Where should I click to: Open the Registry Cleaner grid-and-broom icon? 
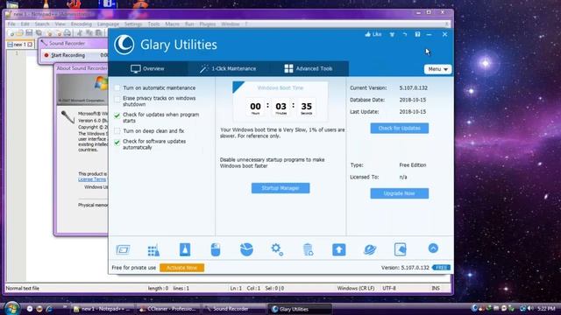[x=154, y=249]
